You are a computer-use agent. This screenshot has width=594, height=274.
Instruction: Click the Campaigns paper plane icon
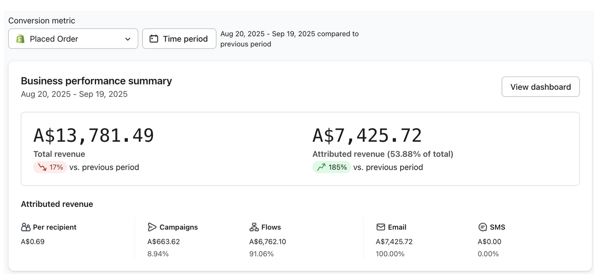point(152,227)
